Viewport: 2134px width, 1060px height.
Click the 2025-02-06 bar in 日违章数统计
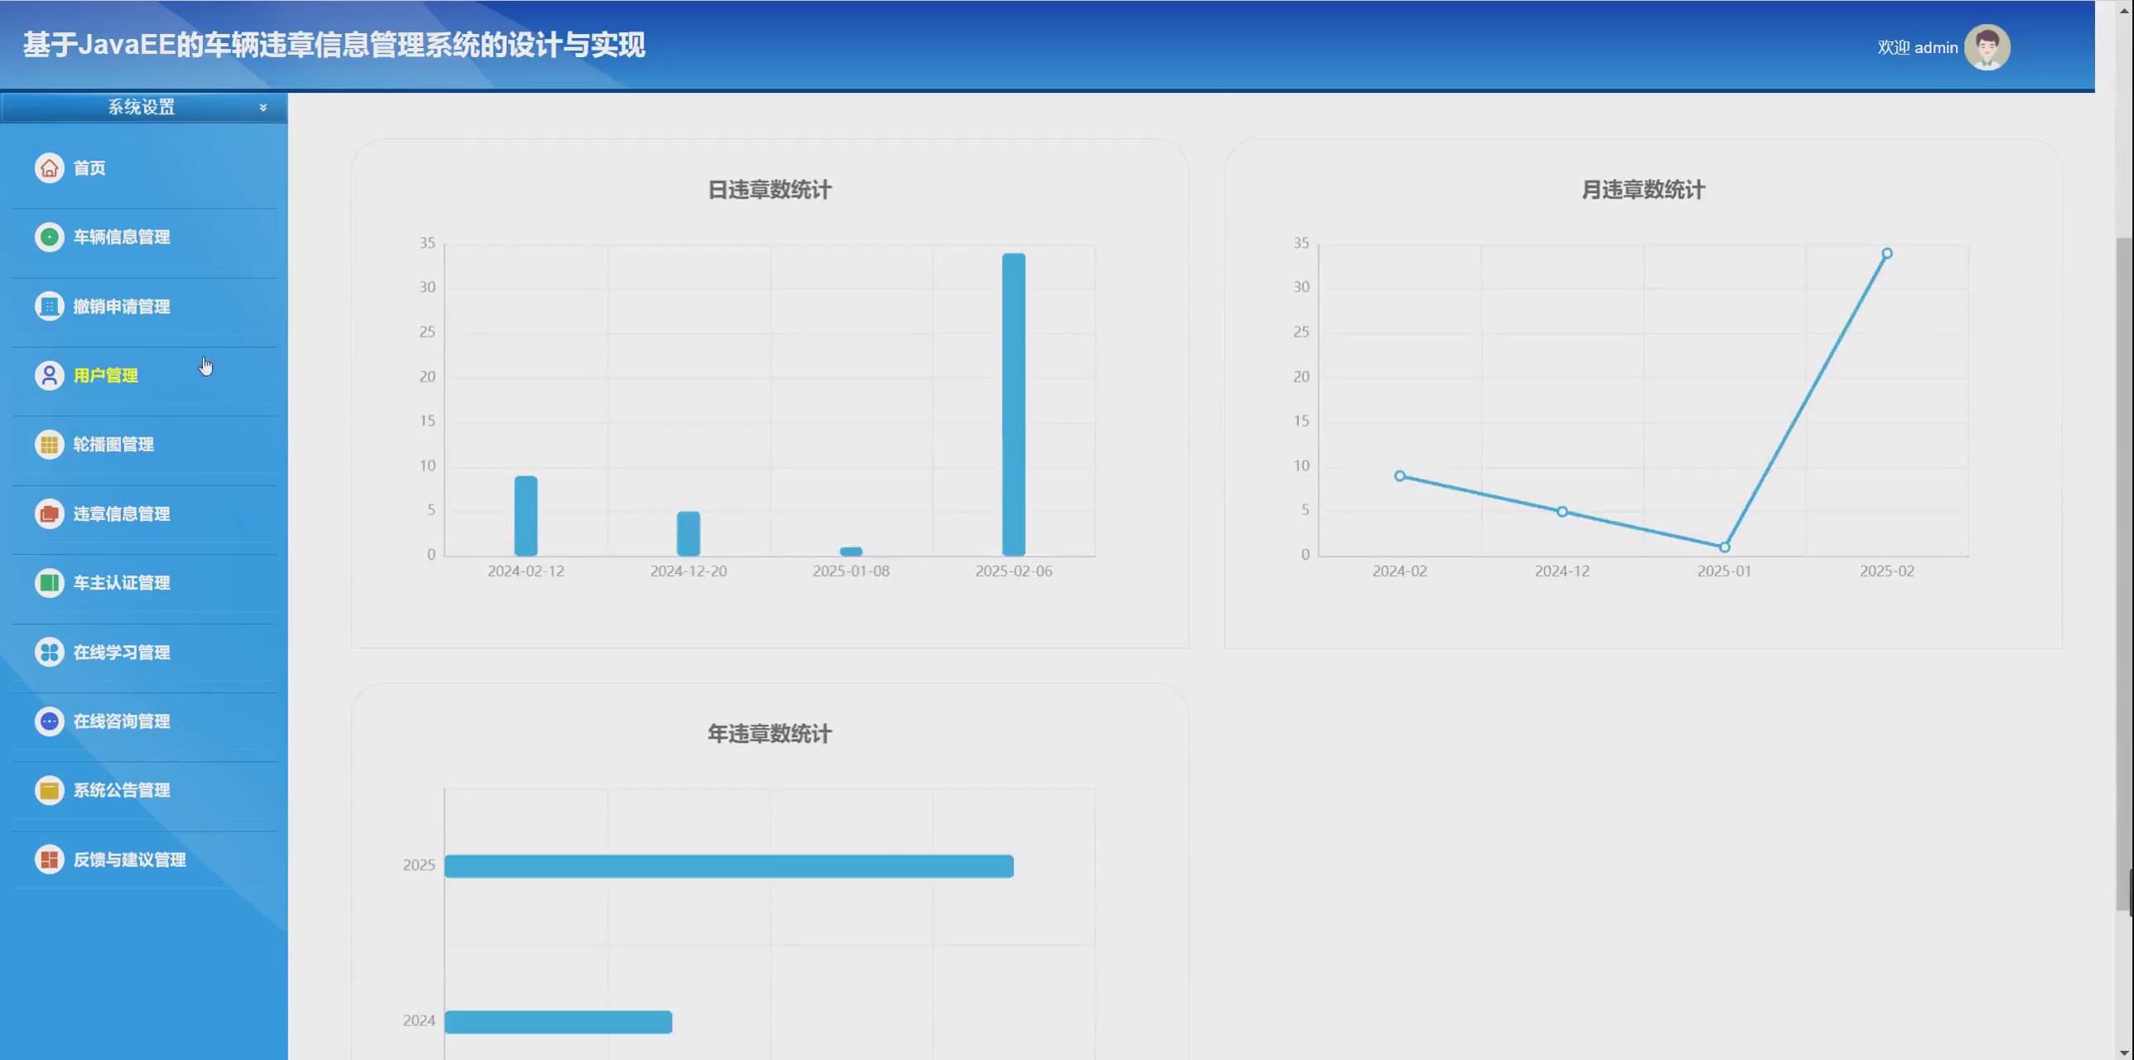(x=1012, y=397)
